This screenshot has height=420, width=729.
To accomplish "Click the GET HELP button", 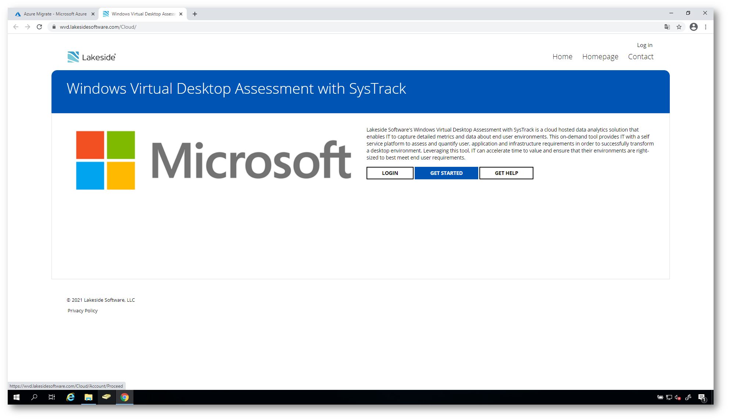I will pos(506,173).
